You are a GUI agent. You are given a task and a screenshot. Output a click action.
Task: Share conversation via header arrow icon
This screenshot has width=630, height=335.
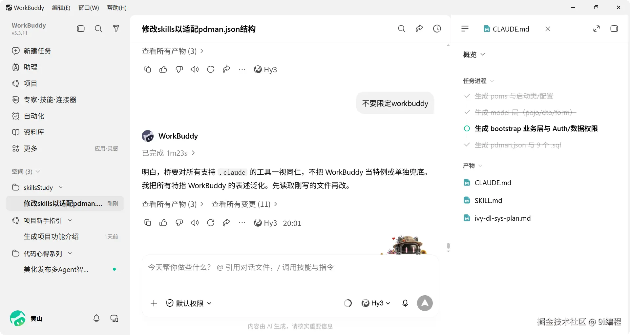click(419, 29)
